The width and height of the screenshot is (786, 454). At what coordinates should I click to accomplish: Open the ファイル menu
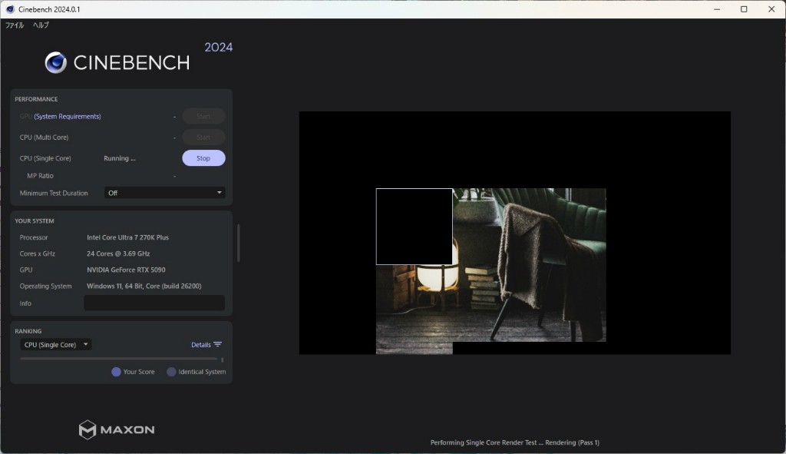click(15, 25)
